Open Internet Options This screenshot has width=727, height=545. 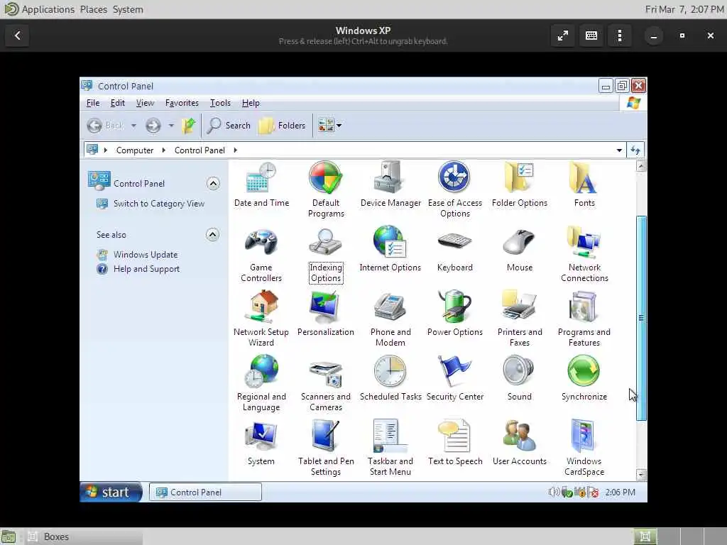click(x=390, y=249)
